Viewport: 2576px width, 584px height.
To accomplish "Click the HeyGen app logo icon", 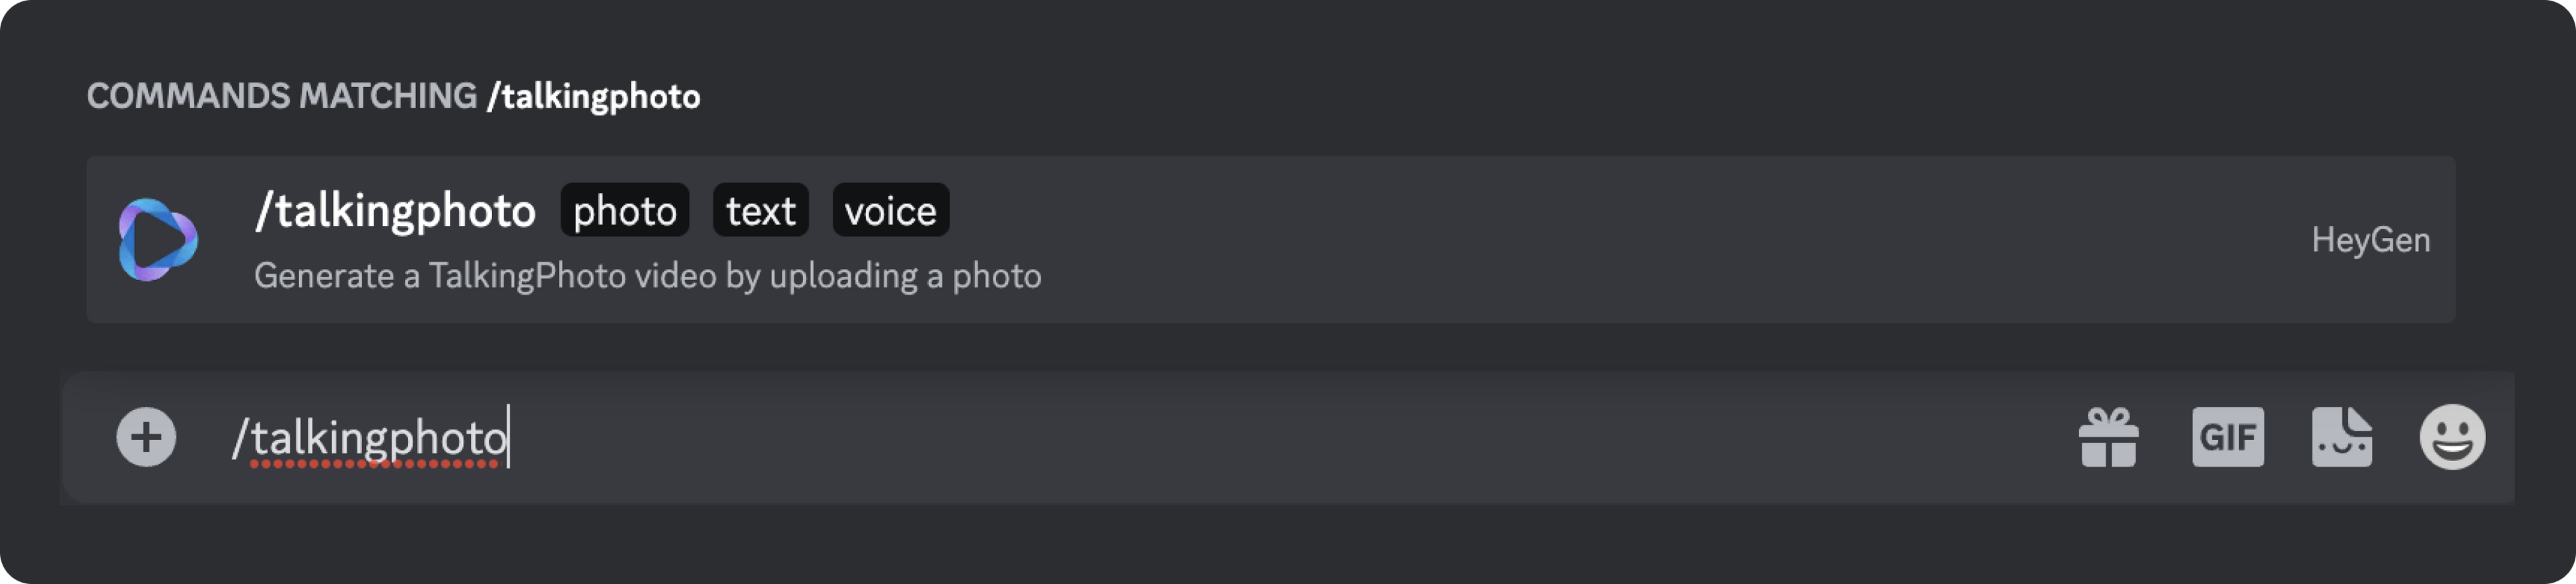I will pyautogui.click(x=158, y=240).
